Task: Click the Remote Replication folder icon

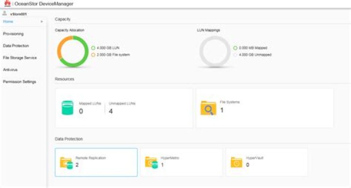Action: click(x=66, y=163)
